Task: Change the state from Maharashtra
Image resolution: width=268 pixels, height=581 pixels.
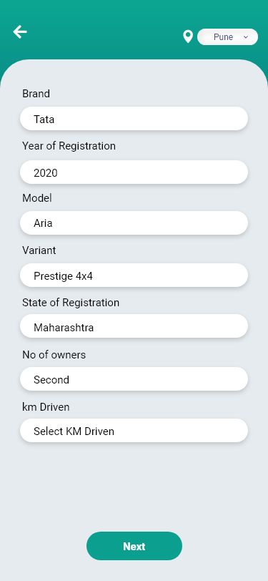Action: coord(134,326)
